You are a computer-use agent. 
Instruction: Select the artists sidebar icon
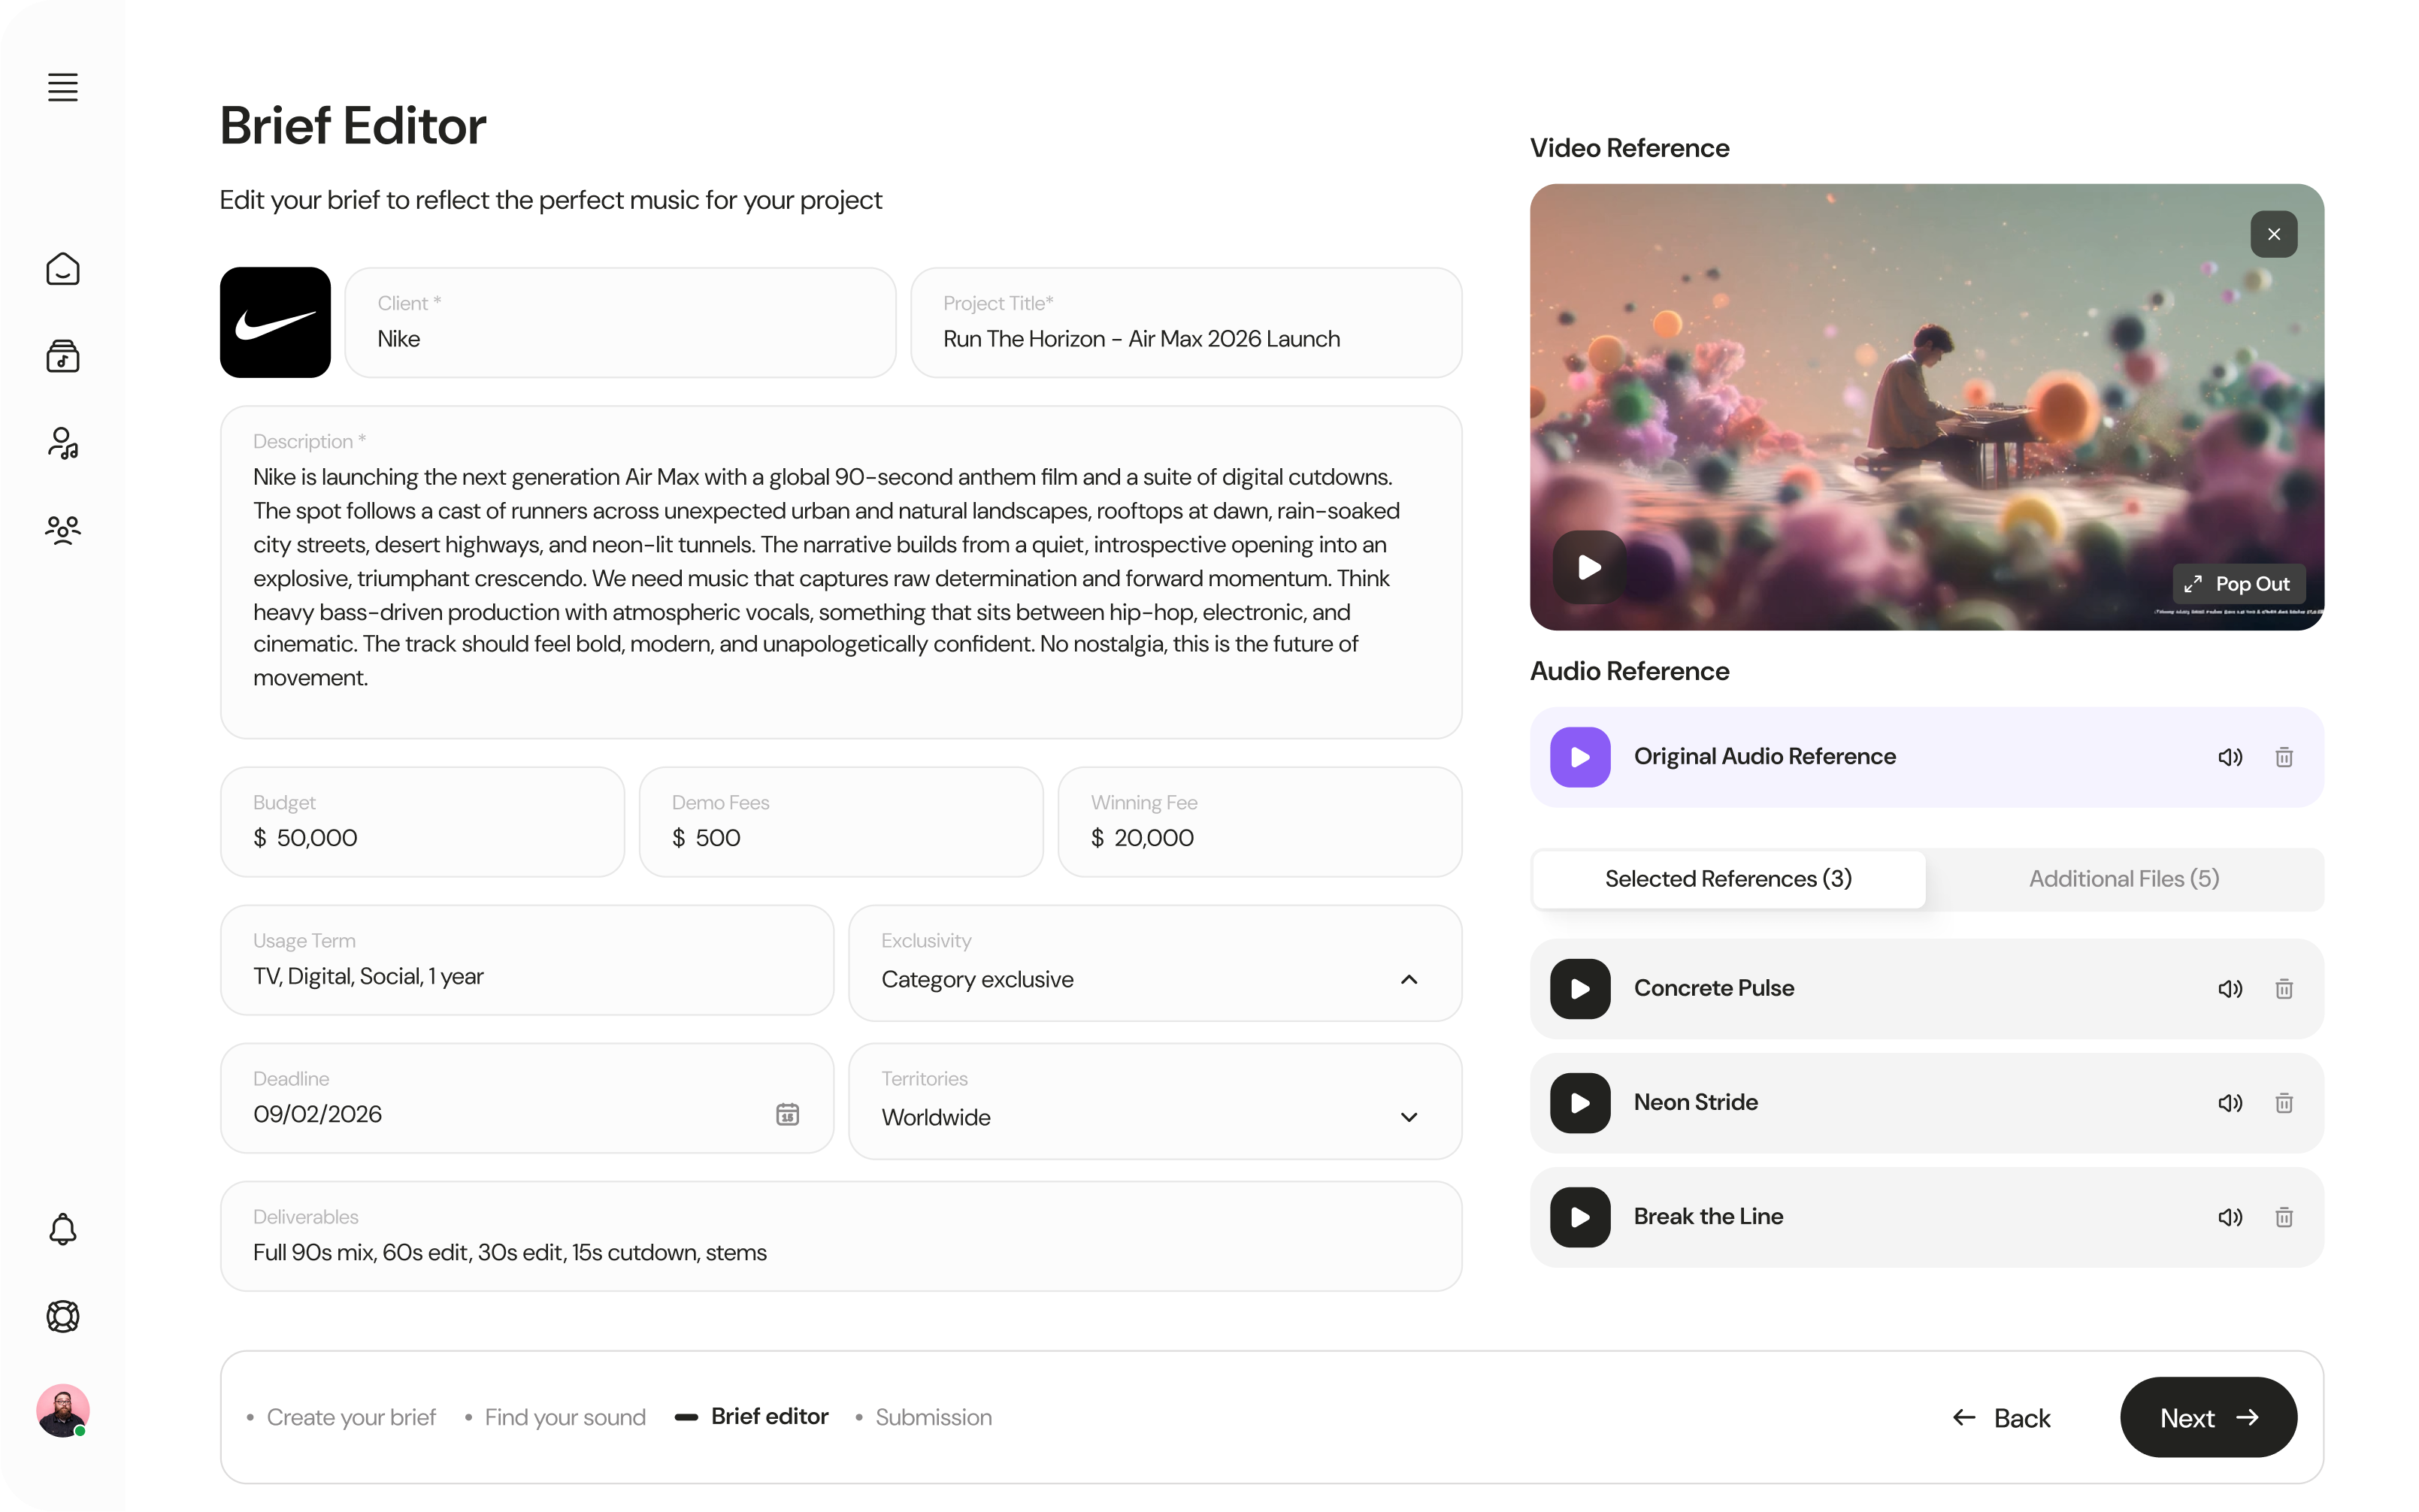[x=62, y=442]
